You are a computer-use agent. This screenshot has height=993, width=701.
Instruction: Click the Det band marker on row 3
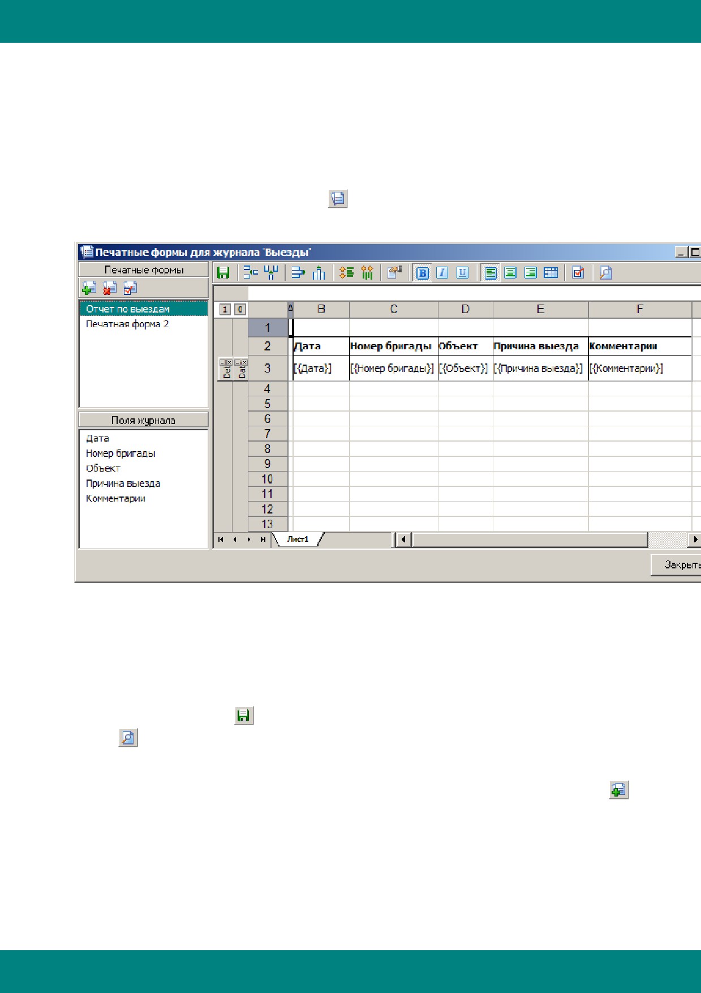[x=226, y=369]
